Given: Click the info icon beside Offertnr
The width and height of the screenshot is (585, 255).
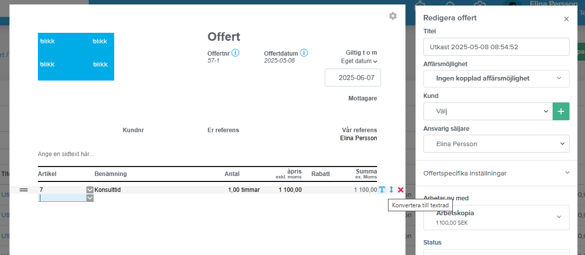Looking at the screenshot, I should [x=235, y=53].
